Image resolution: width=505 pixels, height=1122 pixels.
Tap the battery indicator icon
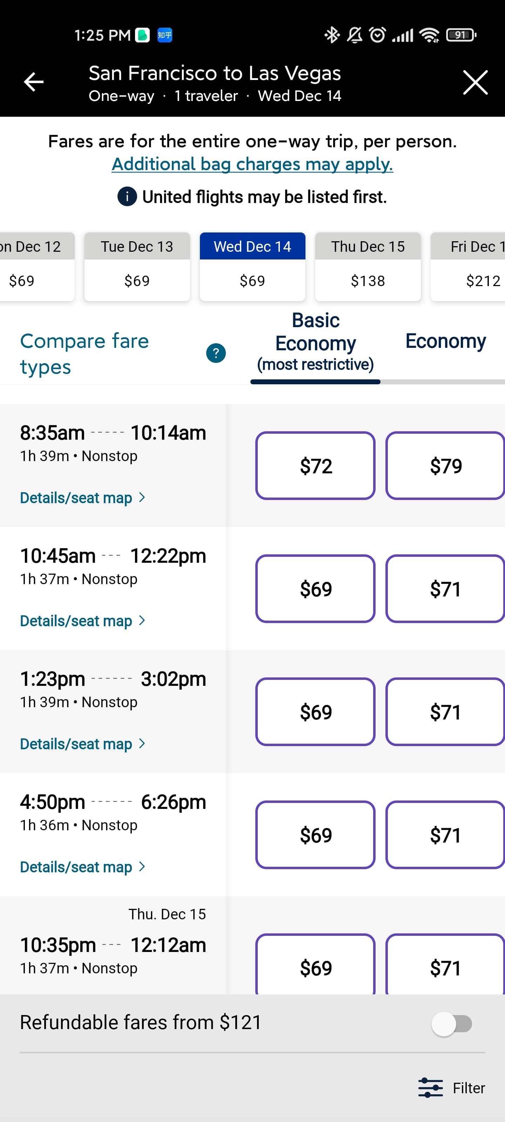(461, 35)
